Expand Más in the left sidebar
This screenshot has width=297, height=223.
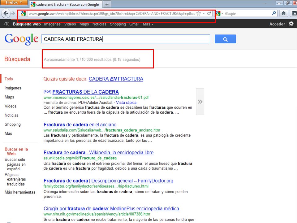(8, 133)
